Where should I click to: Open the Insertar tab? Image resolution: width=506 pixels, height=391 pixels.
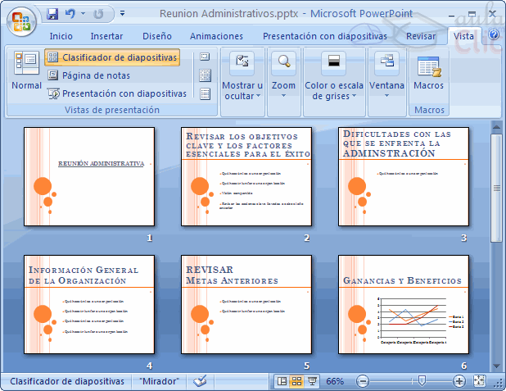(106, 36)
